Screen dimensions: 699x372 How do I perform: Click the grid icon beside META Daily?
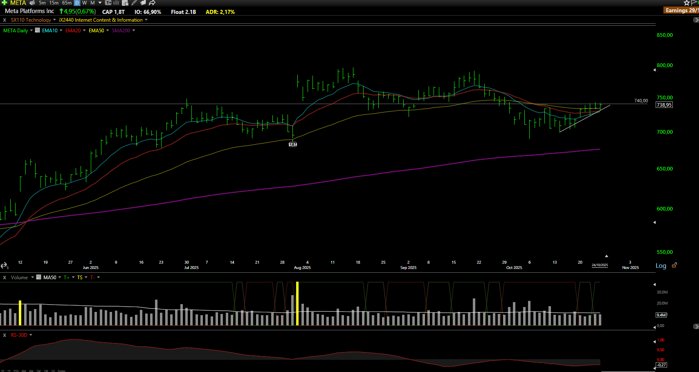[37, 30]
